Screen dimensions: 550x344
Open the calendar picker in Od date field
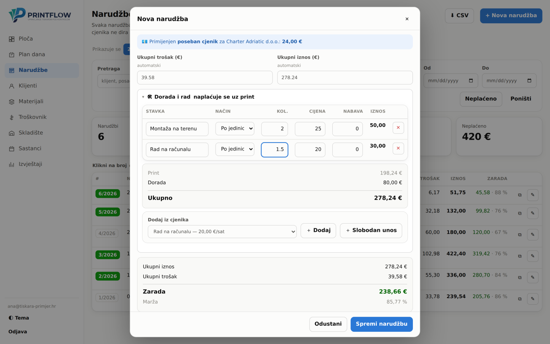[x=471, y=81]
